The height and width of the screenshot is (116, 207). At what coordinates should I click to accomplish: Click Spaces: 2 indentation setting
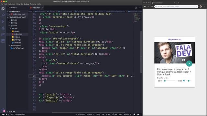[x=90, y=115]
